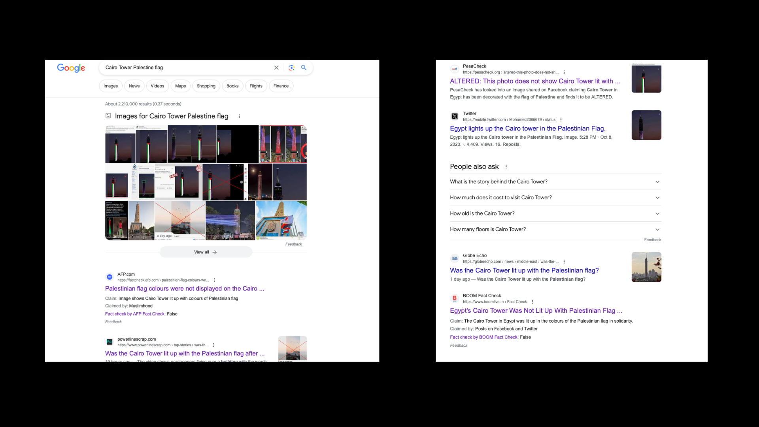Viewport: 759px width, 427px height.
Task: Open first image thumbnail in top row
Action: click(x=120, y=144)
